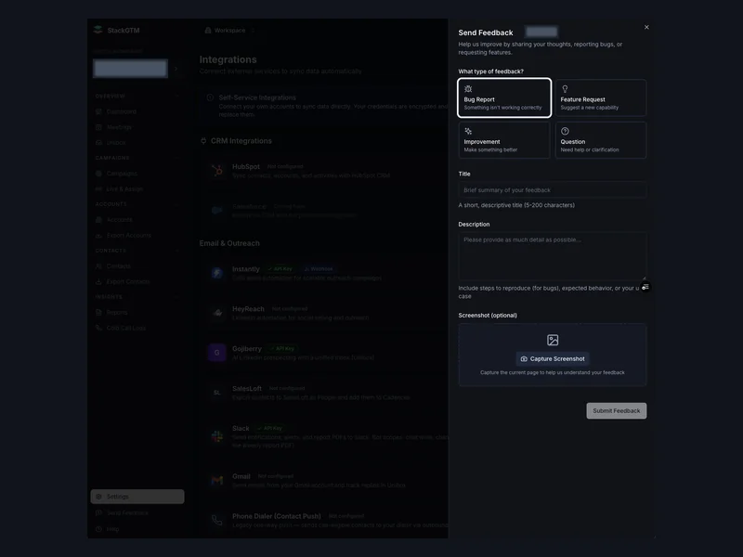Viewport: 743px width, 557px height.
Task: Click the image placeholder icon in Screenshot box
Action: [x=553, y=340]
